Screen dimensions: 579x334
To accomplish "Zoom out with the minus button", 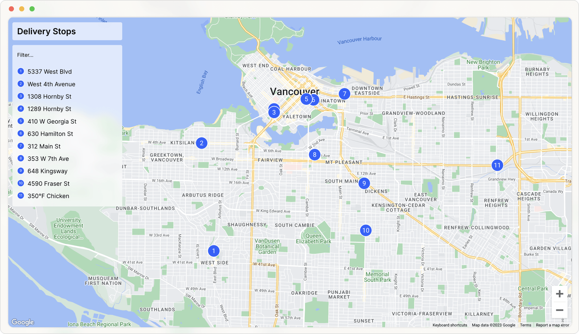I will pyautogui.click(x=559, y=310).
